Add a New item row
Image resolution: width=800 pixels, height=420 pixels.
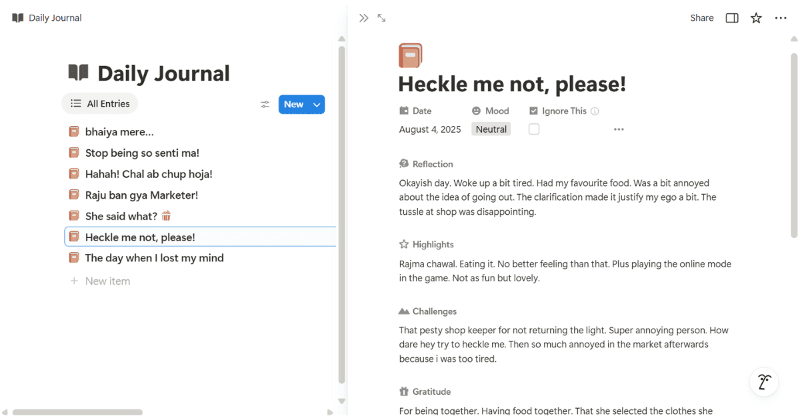click(x=107, y=281)
